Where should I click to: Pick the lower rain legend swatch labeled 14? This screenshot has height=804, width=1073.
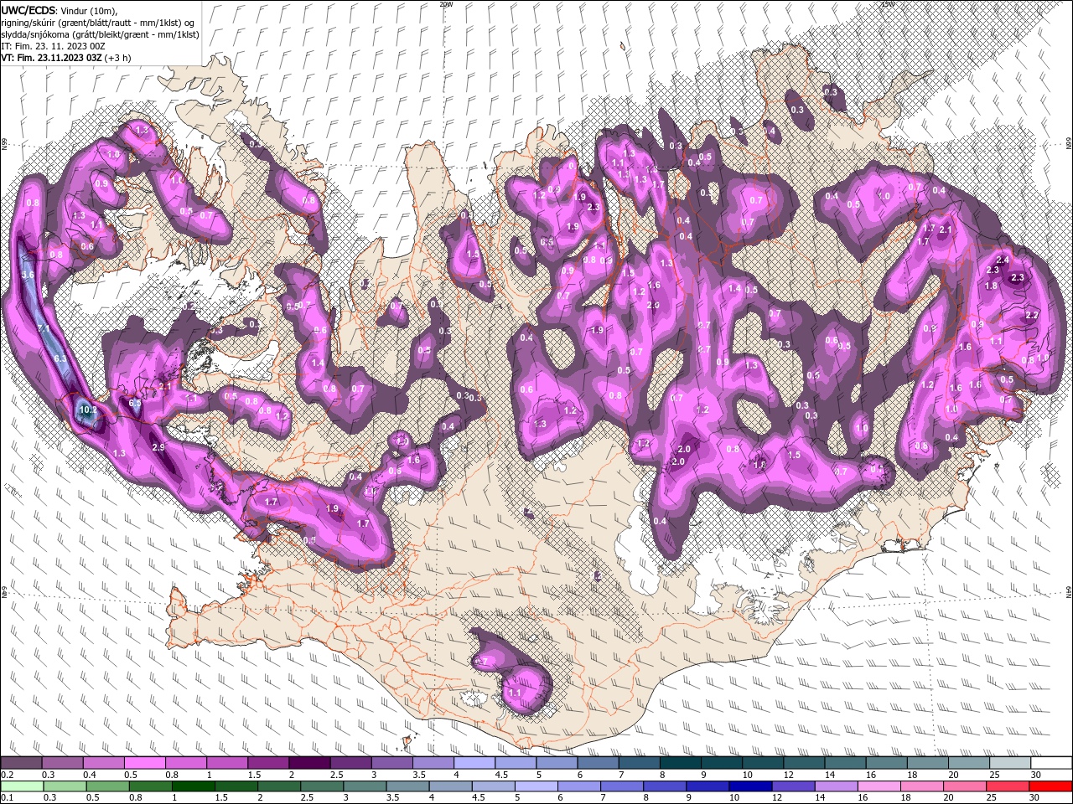pyautogui.click(x=835, y=786)
